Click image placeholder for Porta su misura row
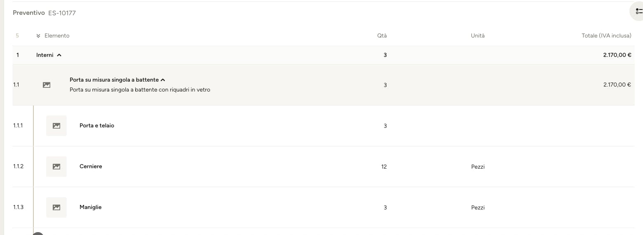The width and height of the screenshot is (643, 235). 47,85
